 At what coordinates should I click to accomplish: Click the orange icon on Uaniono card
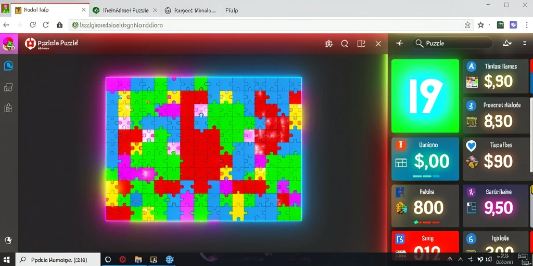(401, 145)
